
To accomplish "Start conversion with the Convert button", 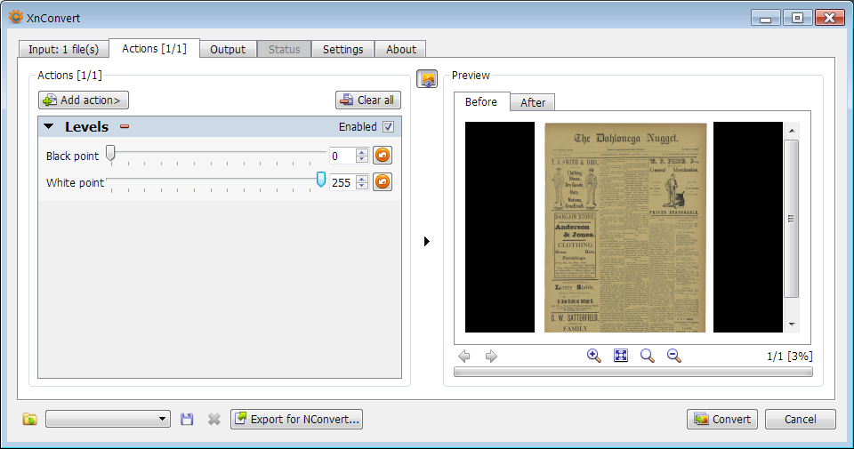I will pos(722,419).
